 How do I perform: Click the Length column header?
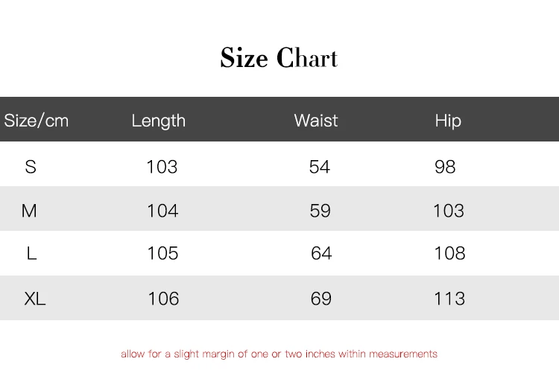(x=158, y=121)
